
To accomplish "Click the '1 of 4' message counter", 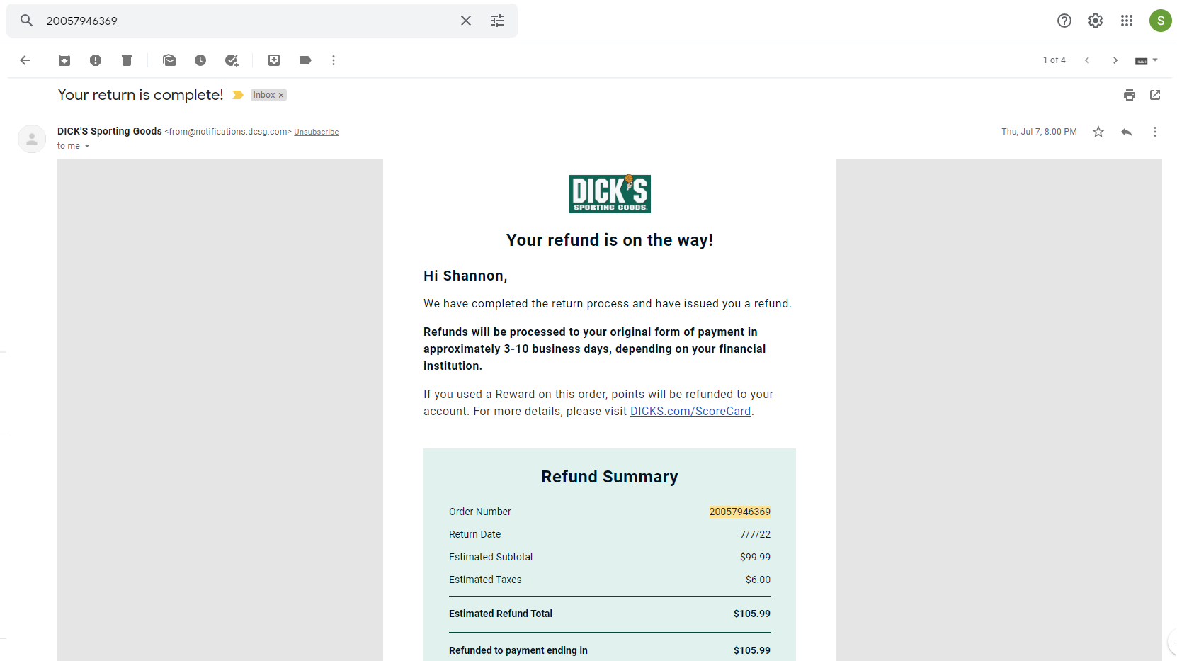I will point(1054,60).
